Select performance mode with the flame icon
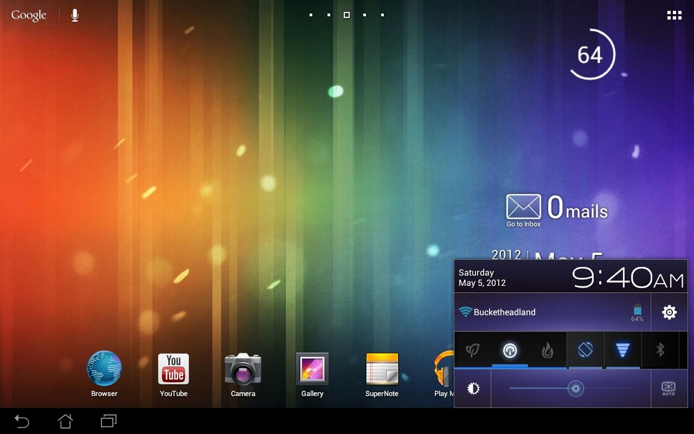This screenshot has width=694, height=434. click(x=548, y=350)
